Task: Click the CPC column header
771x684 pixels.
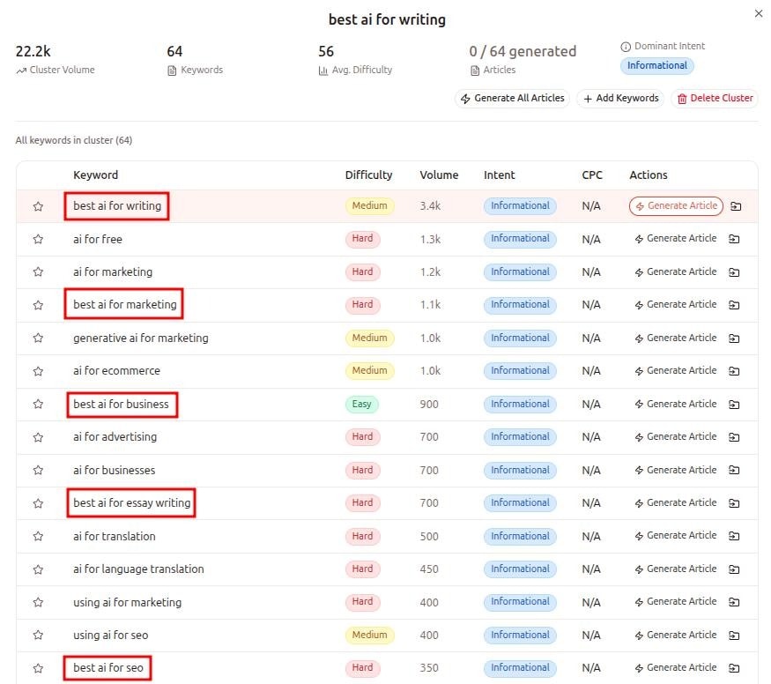Action: [592, 175]
